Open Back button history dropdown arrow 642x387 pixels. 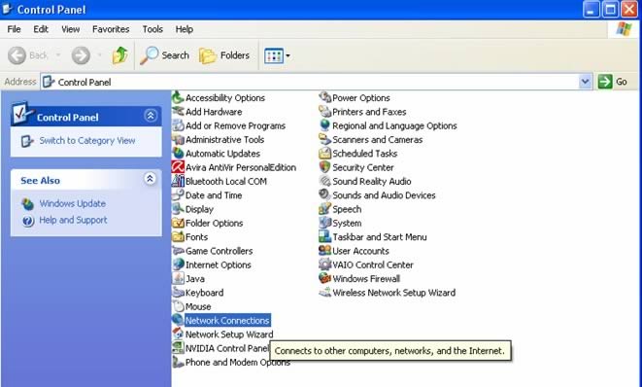58,55
